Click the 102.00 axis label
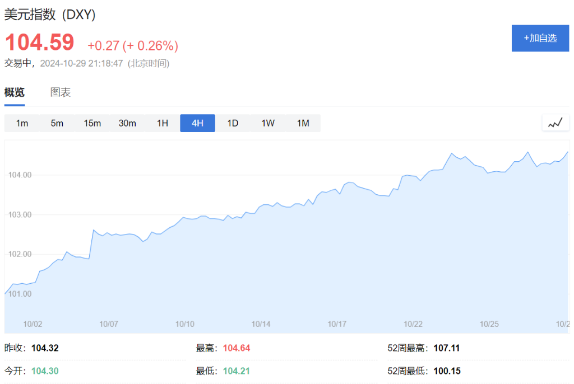The height and width of the screenshot is (384, 574). pos(20,254)
